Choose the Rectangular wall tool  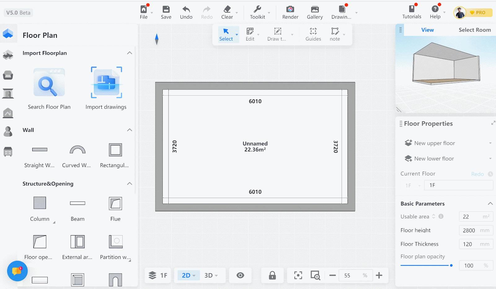(115, 150)
